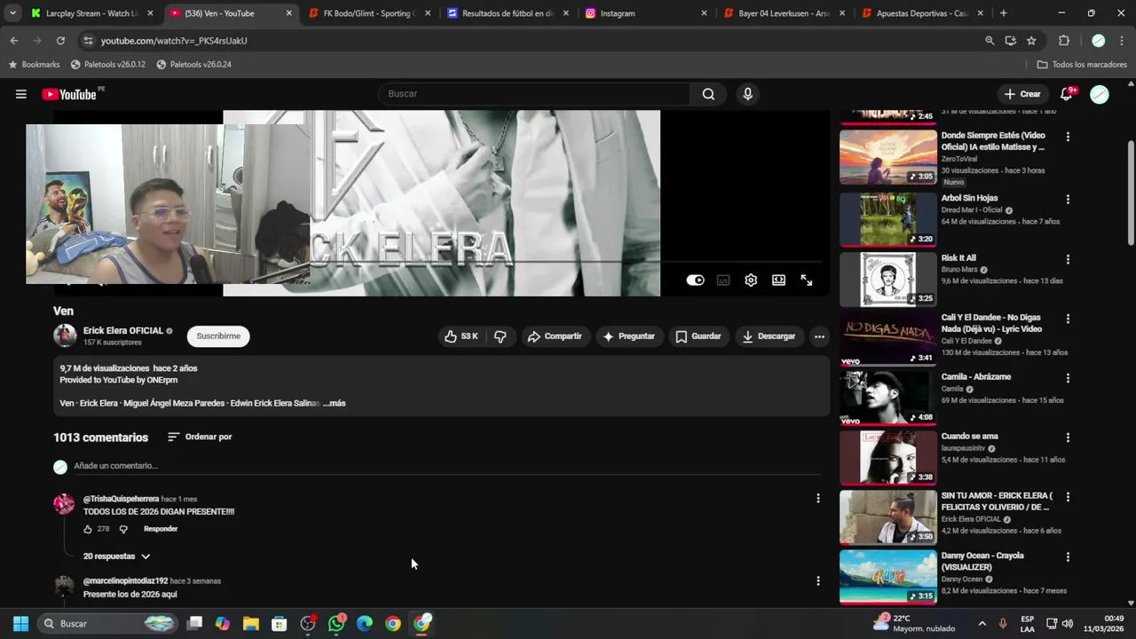
Task: Click the YouTube search magnifier button
Action: pos(708,94)
